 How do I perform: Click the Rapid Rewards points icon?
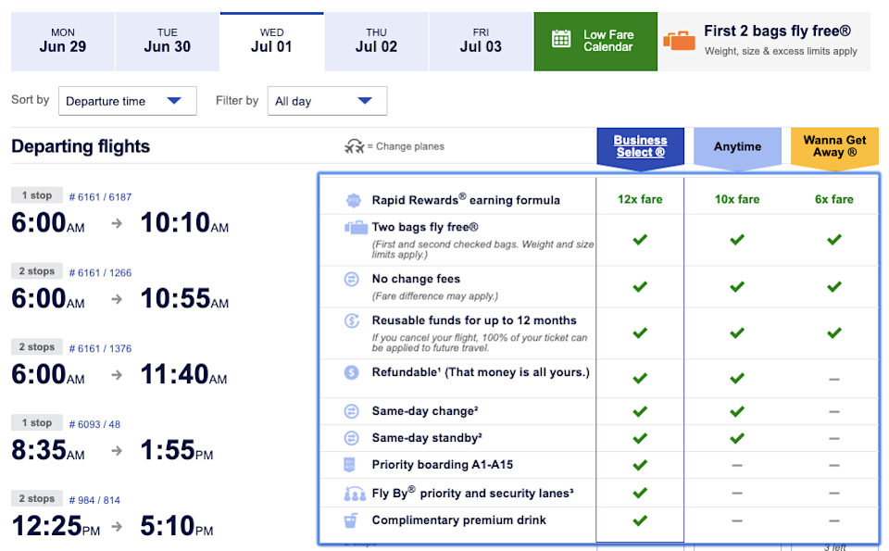(353, 200)
